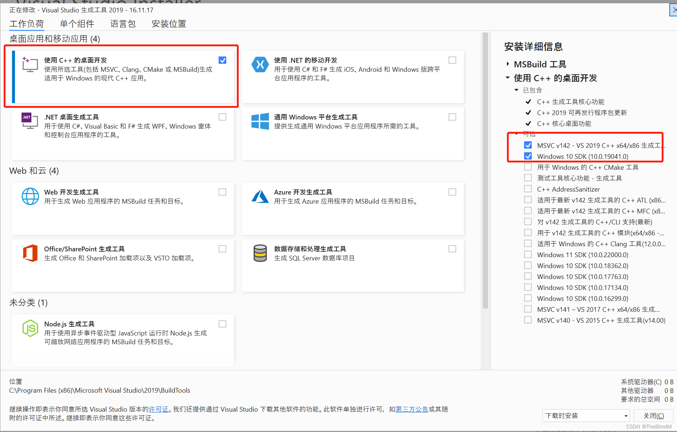Click the 关闭(C) button
677x432 pixels.
click(x=653, y=416)
